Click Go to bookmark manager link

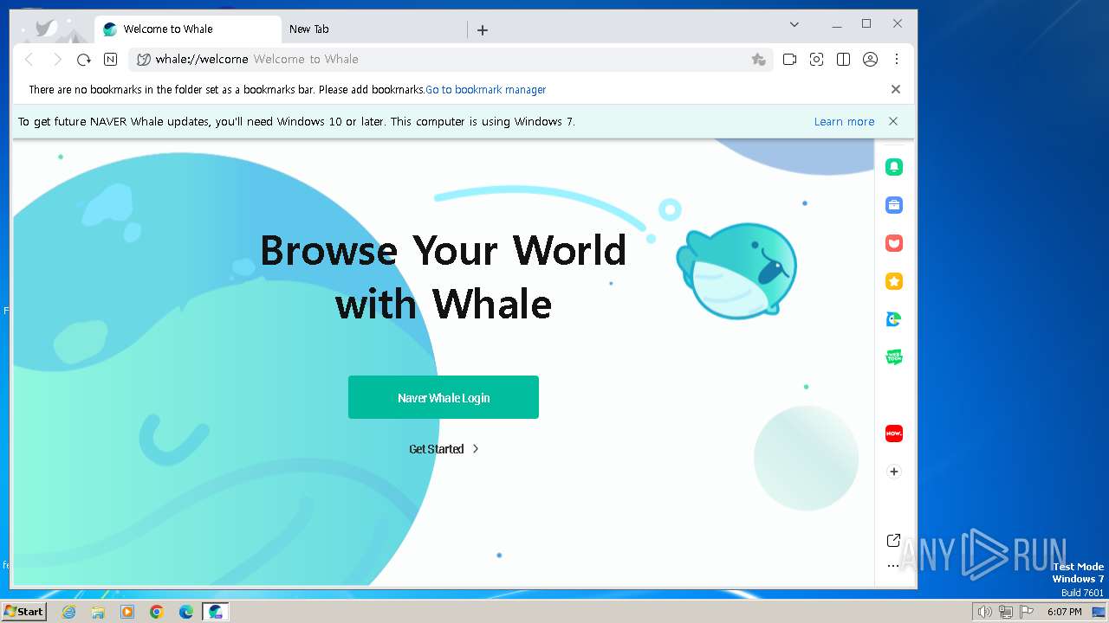pos(486,90)
